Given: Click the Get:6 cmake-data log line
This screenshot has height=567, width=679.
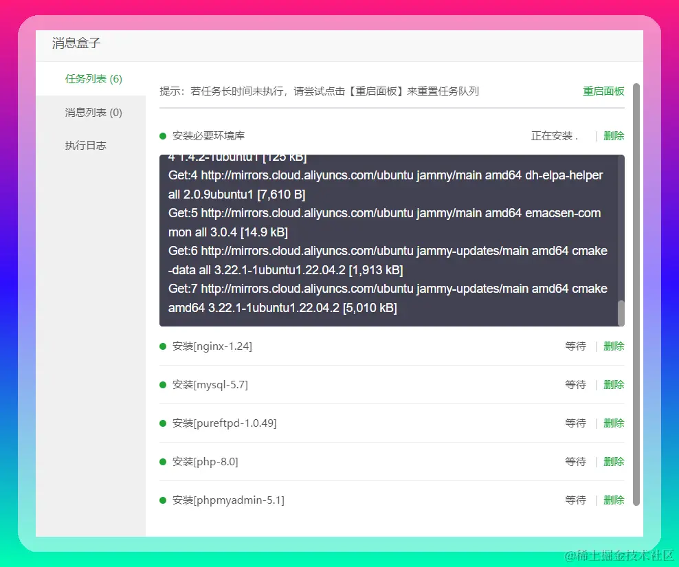Looking at the screenshot, I should pyautogui.click(x=388, y=260).
